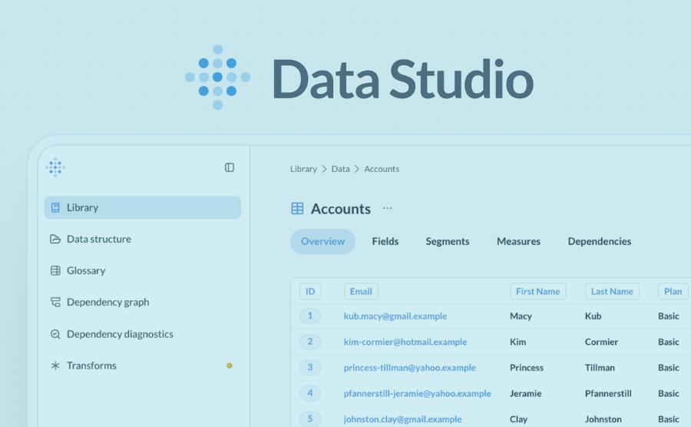Go to Library in the breadcrumb
This screenshot has width=691, height=427.
(x=303, y=169)
